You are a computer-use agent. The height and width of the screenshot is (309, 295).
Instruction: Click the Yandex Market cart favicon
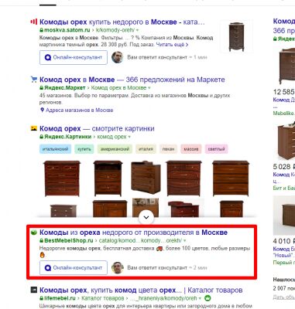pos(34,79)
